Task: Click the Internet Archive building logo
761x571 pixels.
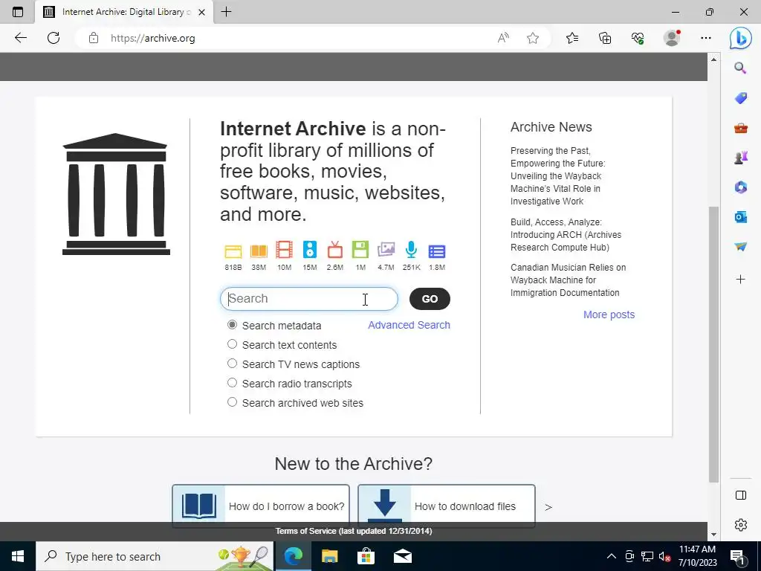Action: point(116,194)
